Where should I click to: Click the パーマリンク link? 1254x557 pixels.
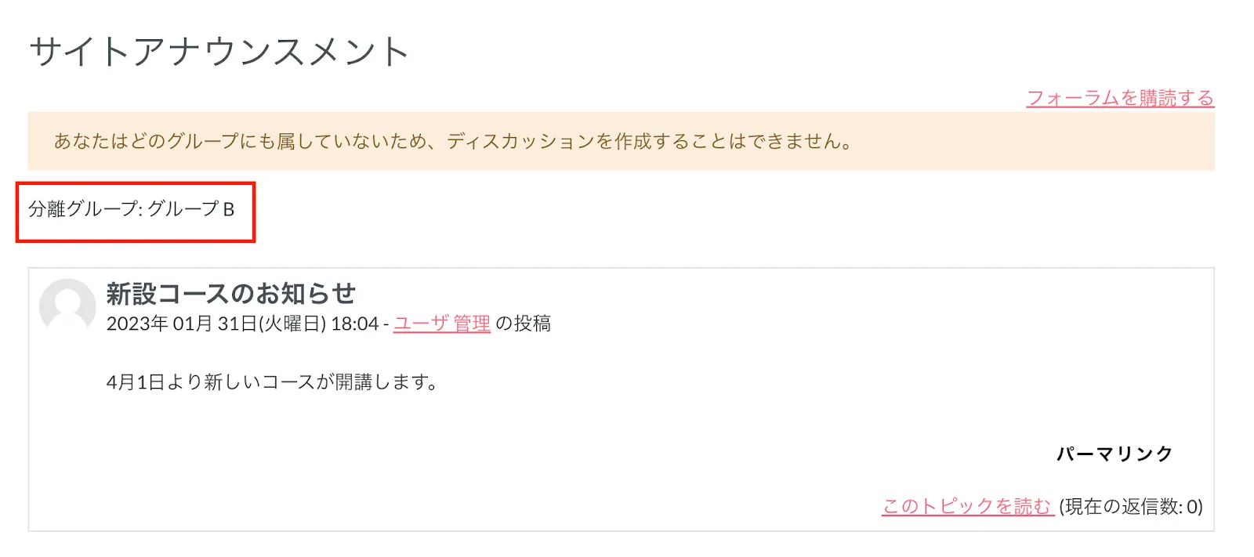[1114, 454]
